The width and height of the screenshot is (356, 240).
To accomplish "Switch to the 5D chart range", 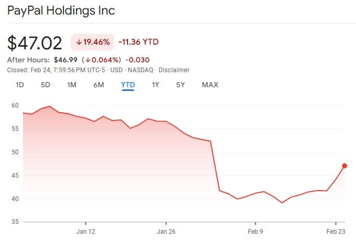I will pyautogui.click(x=45, y=85).
